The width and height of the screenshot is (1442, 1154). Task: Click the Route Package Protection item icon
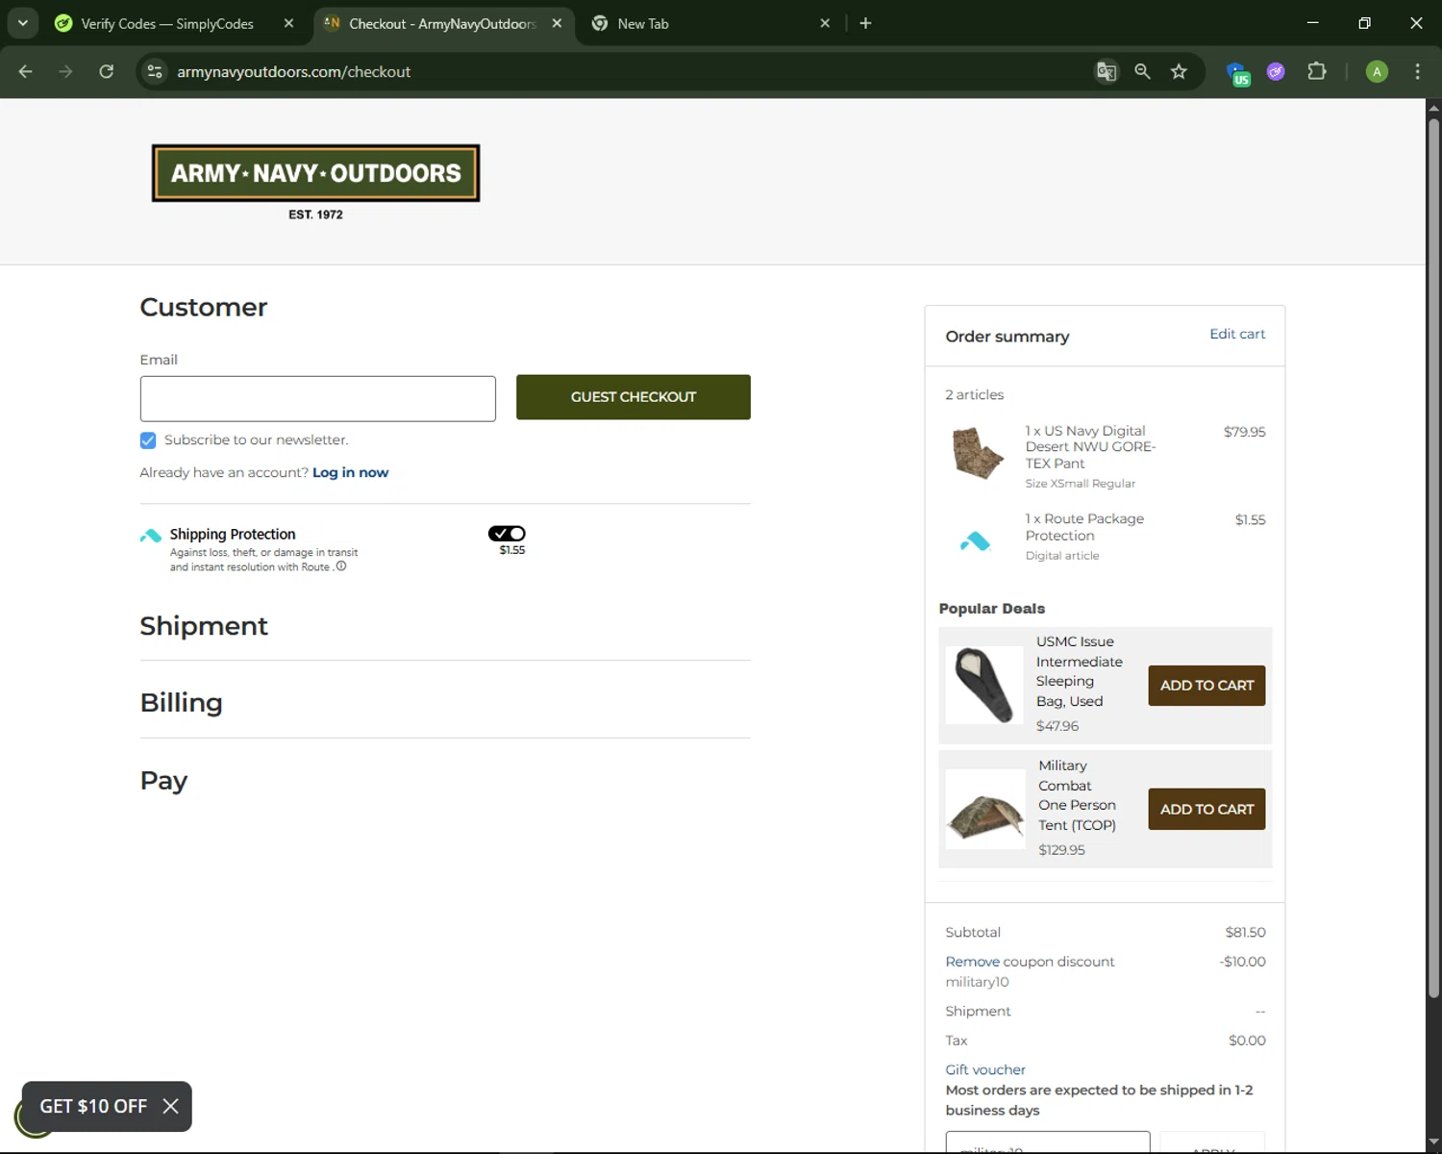tap(975, 541)
